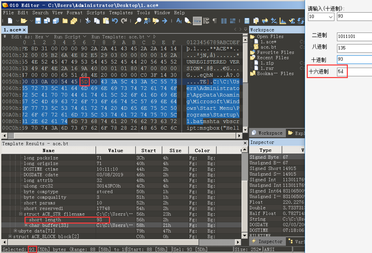Open the Histogram tool icon
Screen dimensions: 372x253
[283, 21]
